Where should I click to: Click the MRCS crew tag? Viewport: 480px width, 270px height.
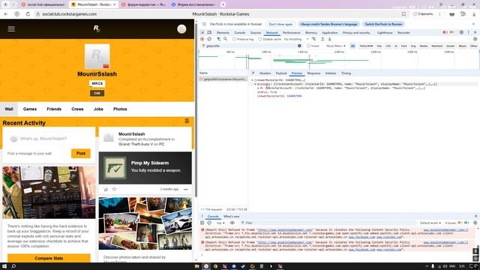tap(97, 83)
